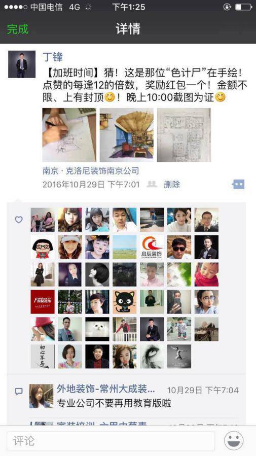Delete the post via 删除 link
256x456 pixels.
(172, 184)
